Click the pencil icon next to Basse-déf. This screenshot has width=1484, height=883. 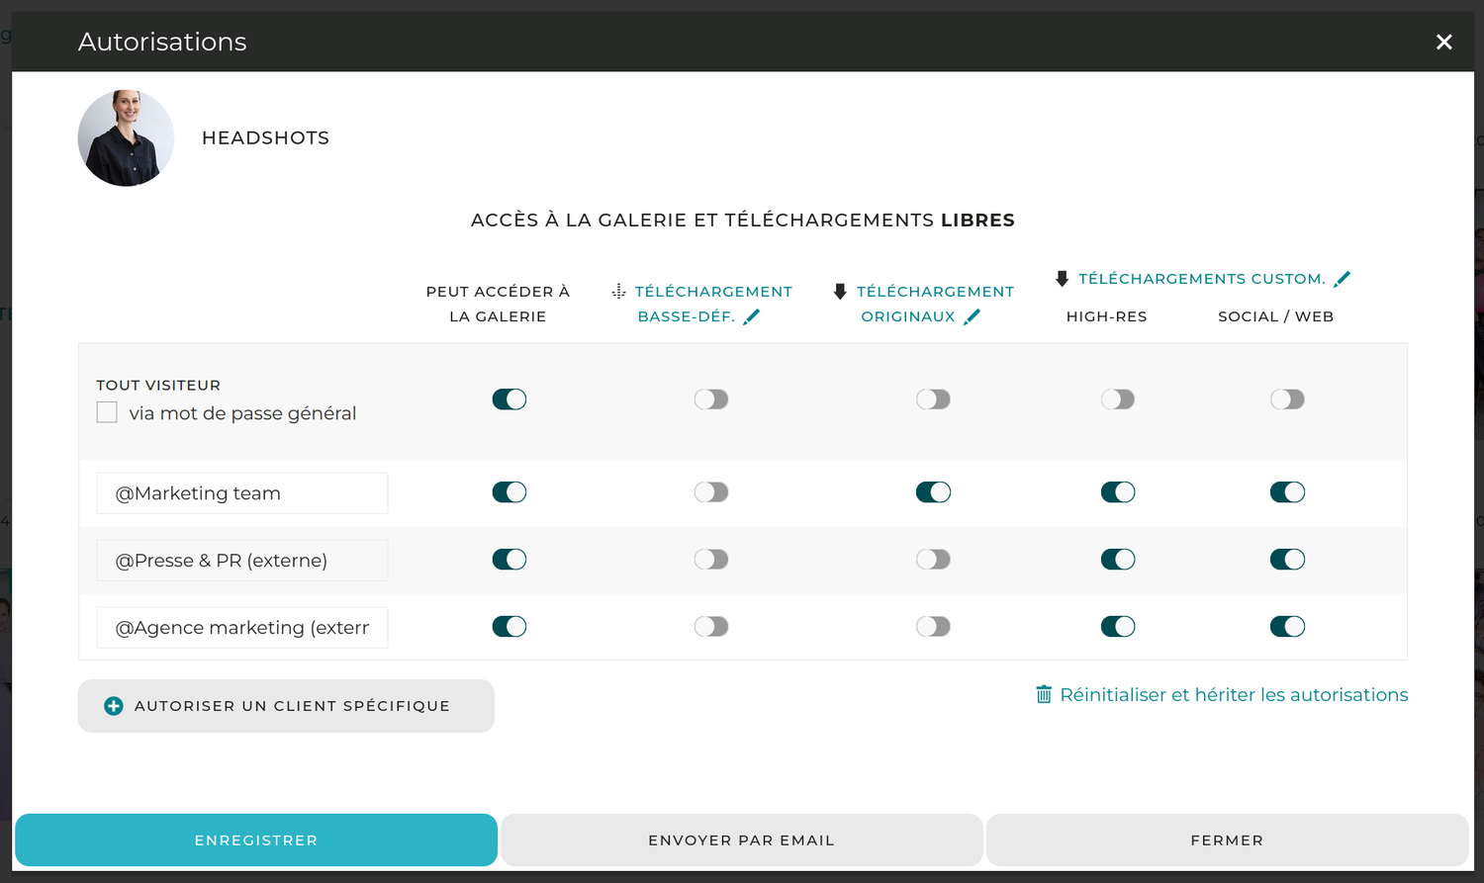tap(752, 316)
